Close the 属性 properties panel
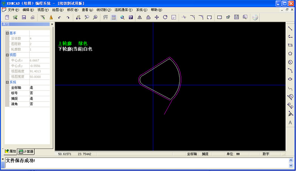296x171 pixels. point(52,24)
